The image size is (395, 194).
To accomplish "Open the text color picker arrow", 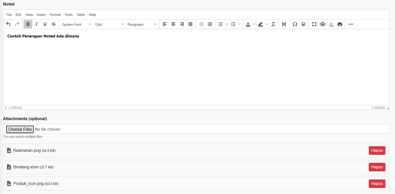I will point(254,24).
